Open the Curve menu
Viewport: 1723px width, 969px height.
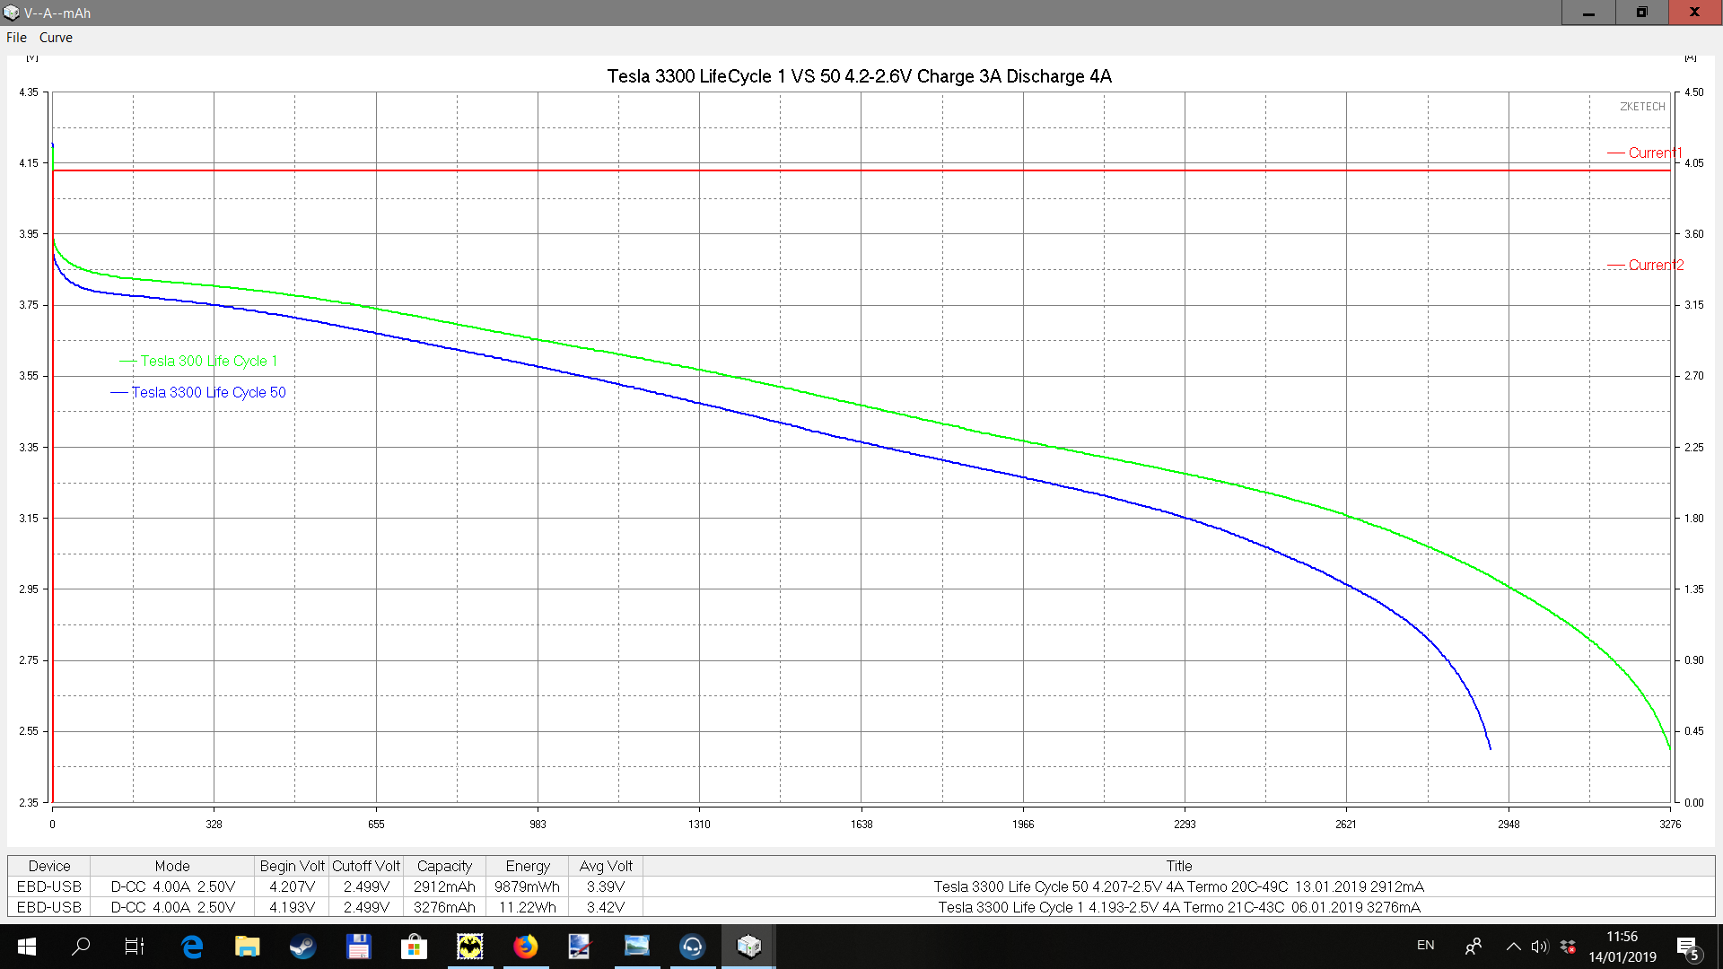click(56, 38)
